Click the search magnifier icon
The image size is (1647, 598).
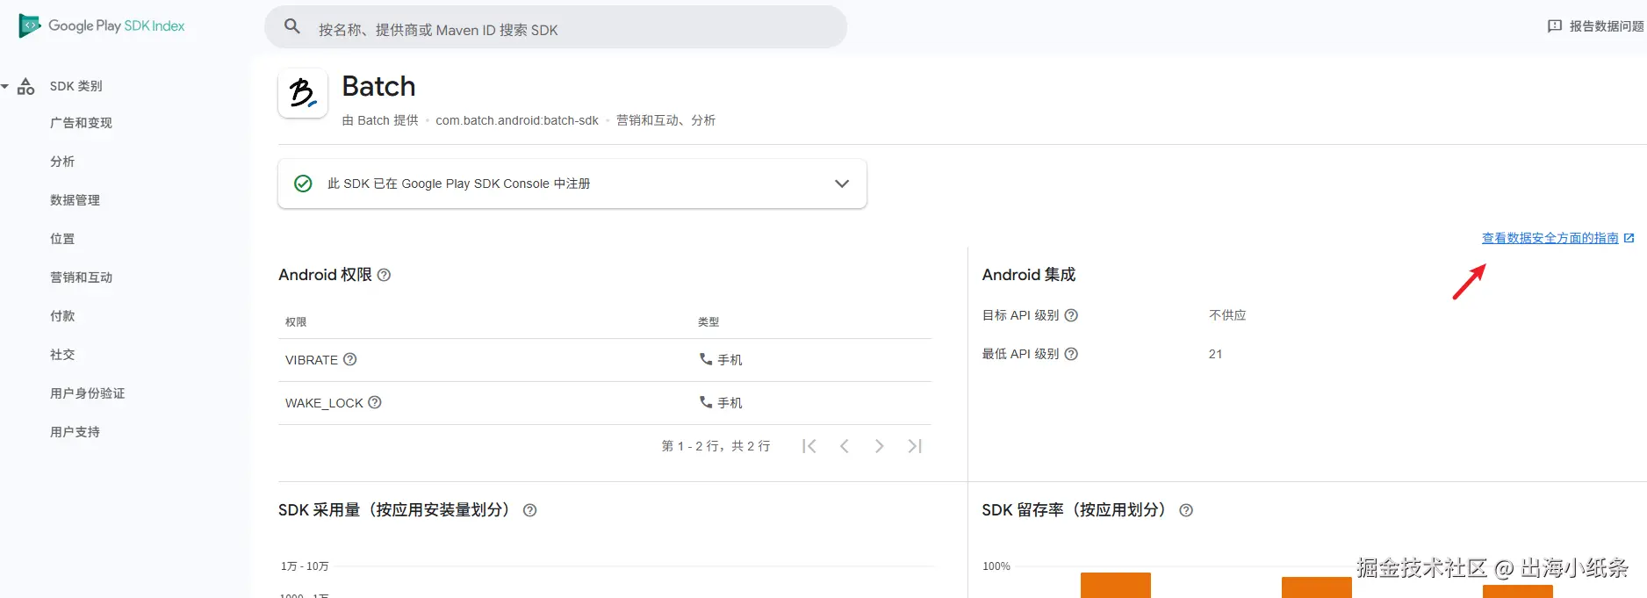click(x=292, y=27)
